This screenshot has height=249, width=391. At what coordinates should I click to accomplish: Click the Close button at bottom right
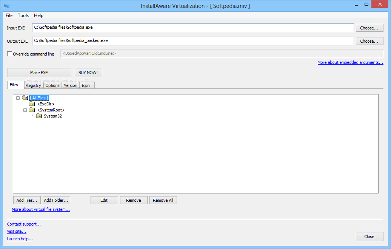click(x=369, y=237)
